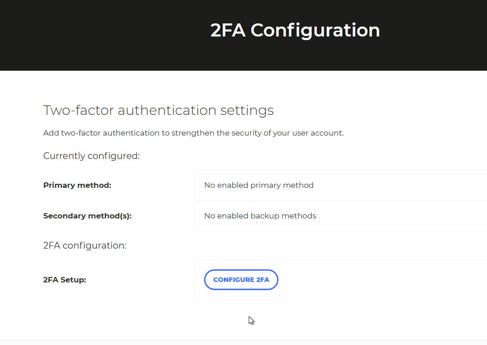Click the No enabled primary method text
487x345 pixels.
point(259,185)
